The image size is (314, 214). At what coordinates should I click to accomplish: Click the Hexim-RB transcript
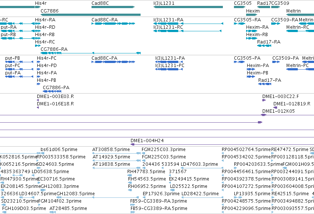click(252, 38)
